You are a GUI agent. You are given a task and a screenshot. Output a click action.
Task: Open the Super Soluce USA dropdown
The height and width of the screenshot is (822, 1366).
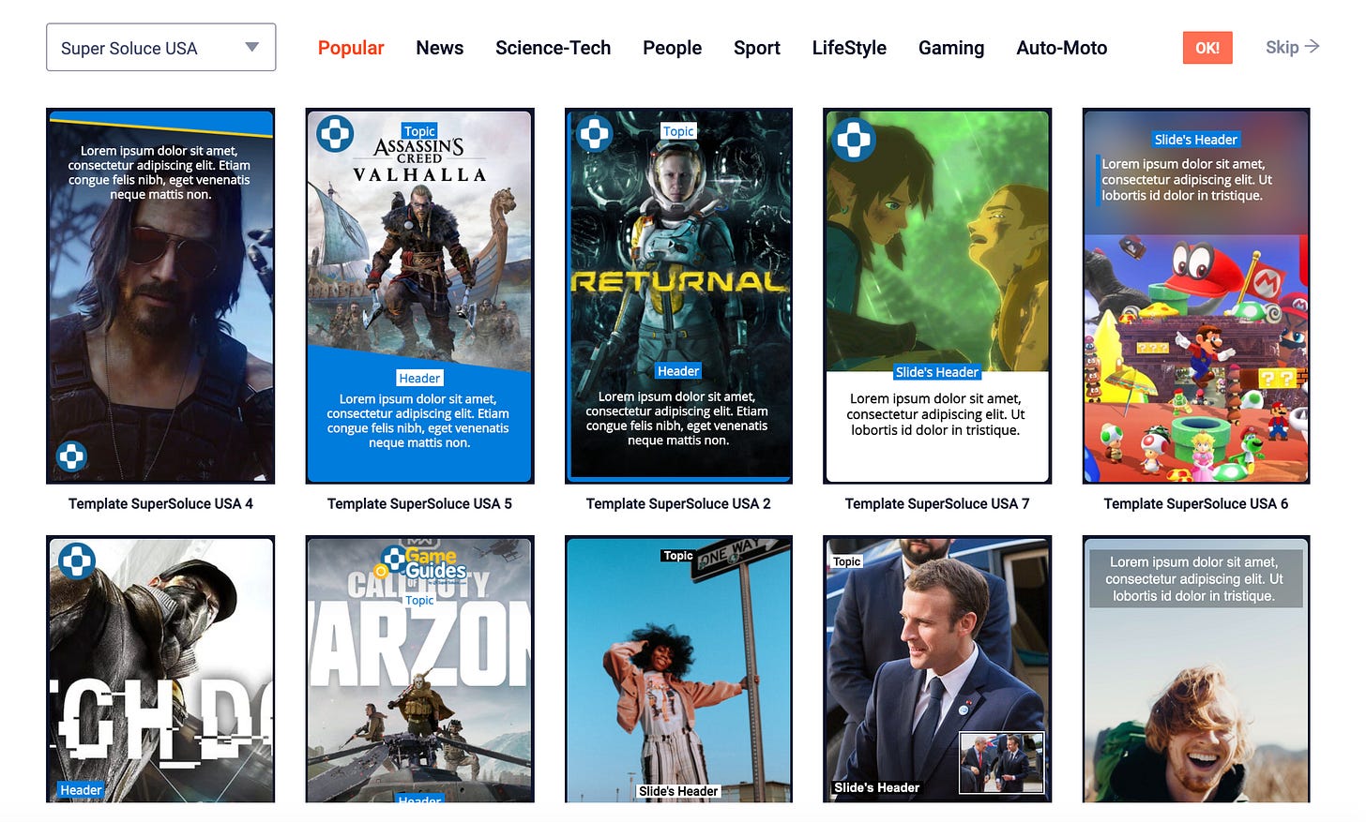(x=160, y=48)
